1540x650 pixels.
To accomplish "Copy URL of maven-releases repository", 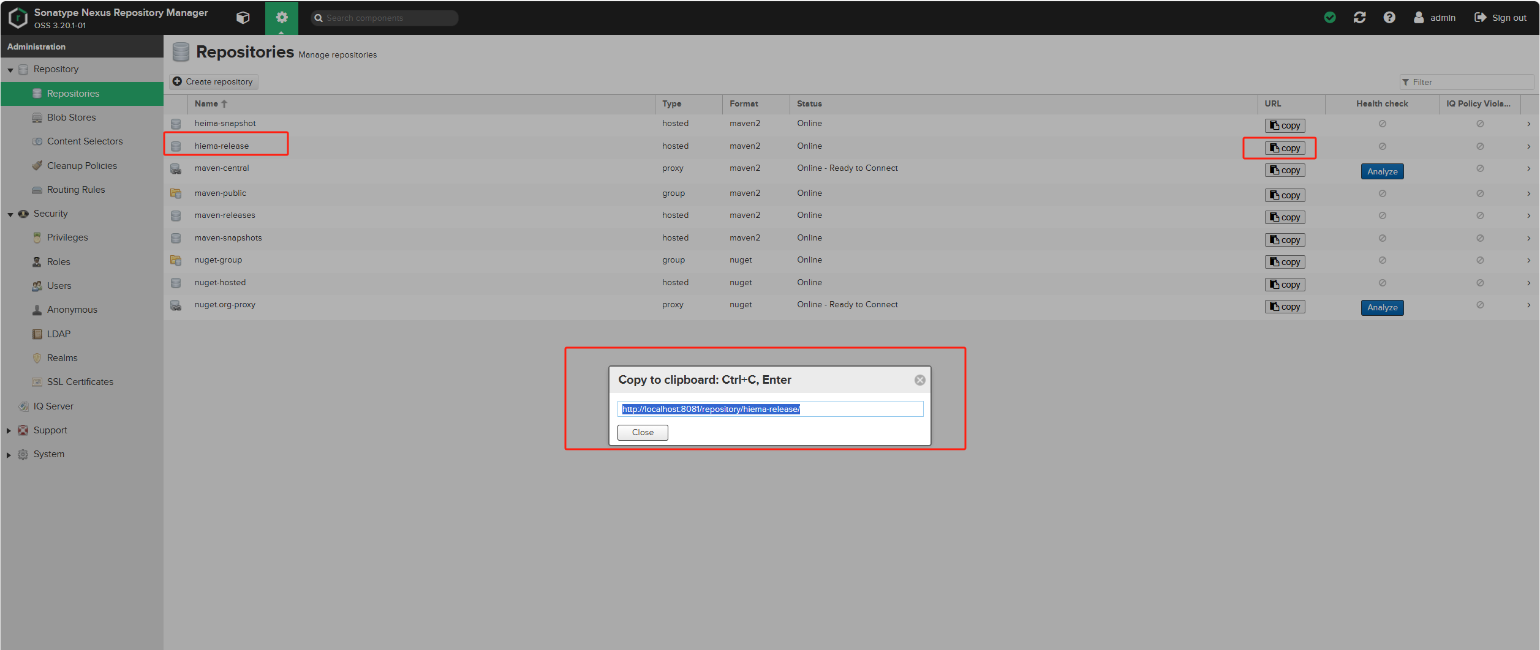I will [x=1285, y=217].
